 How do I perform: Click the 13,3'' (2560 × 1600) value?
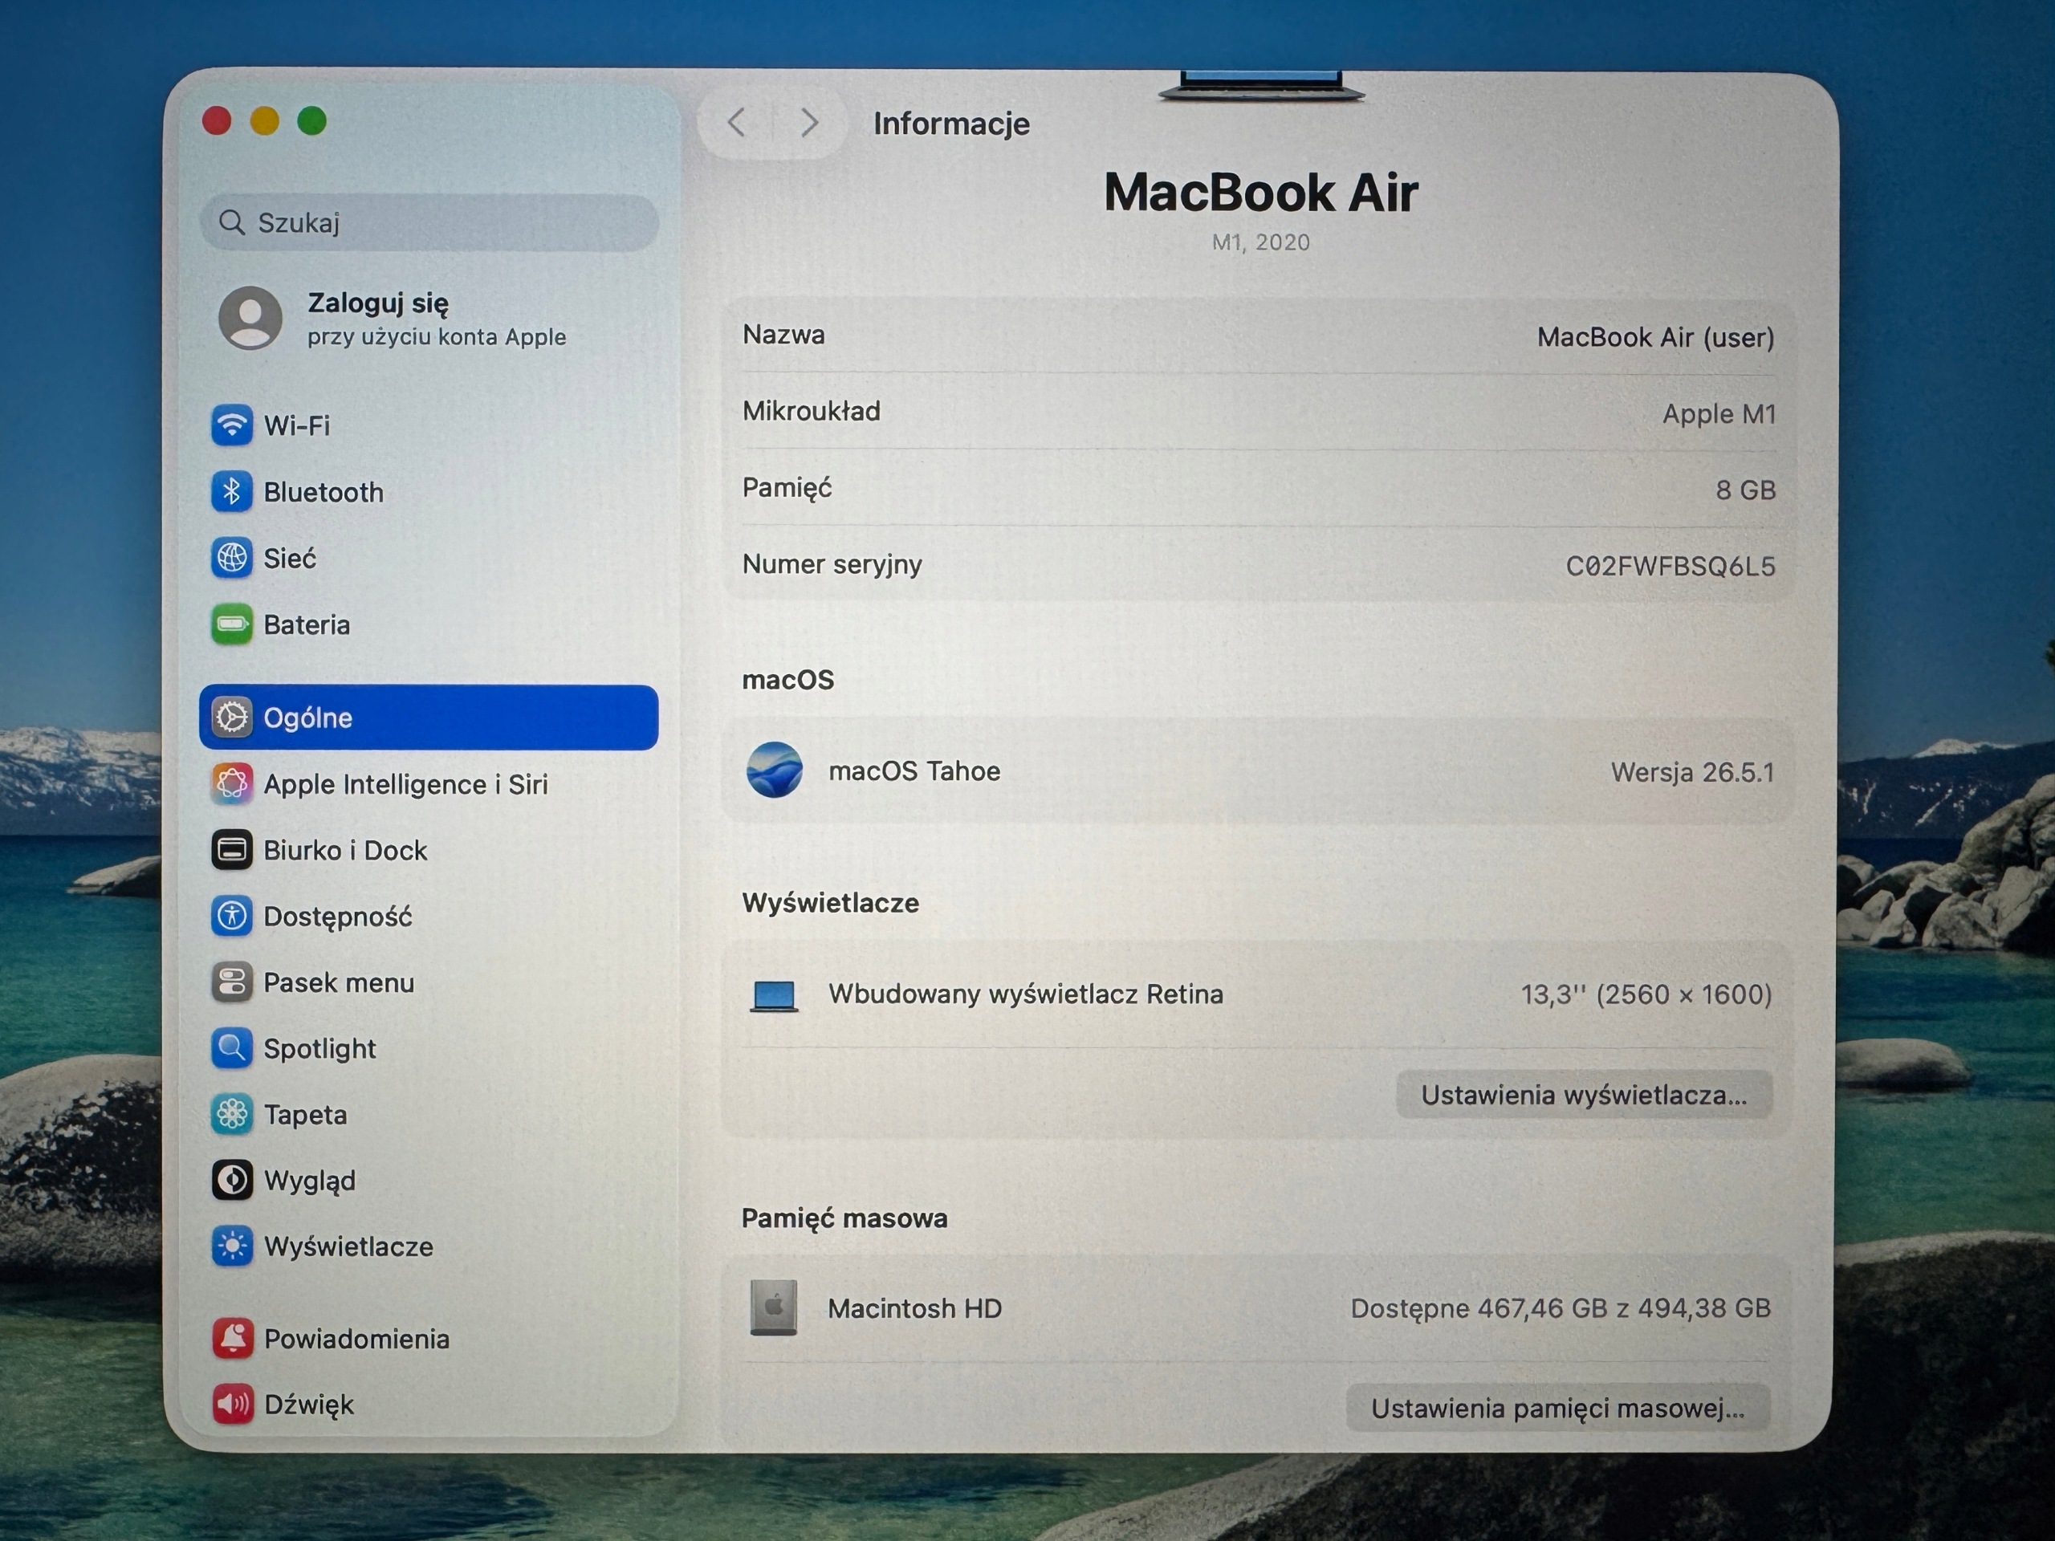pyautogui.click(x=1646, y=994)
